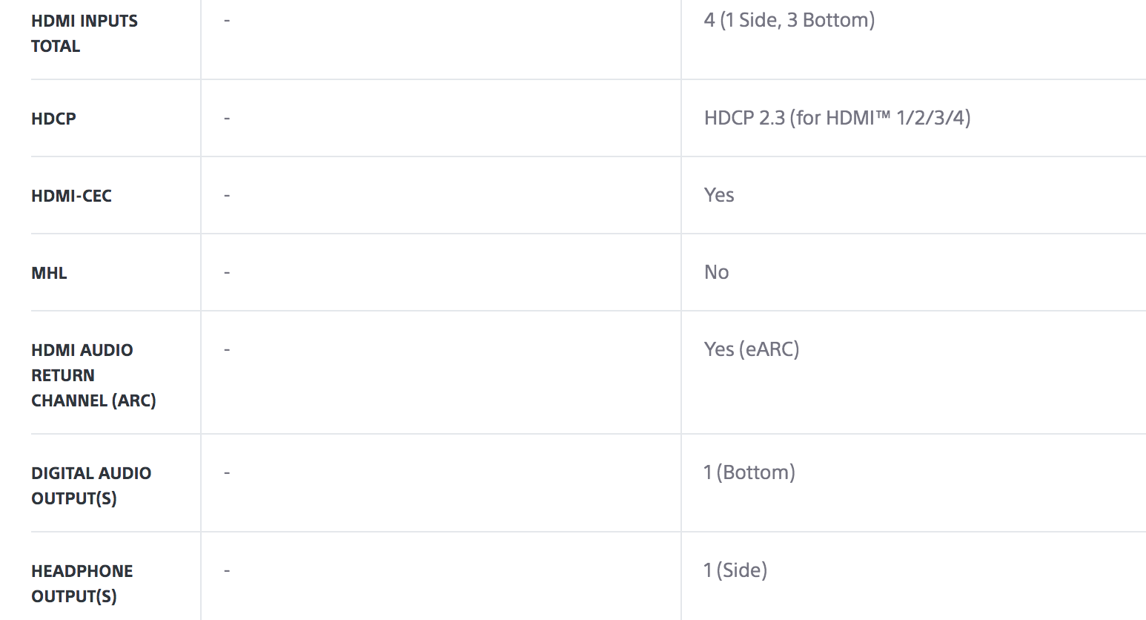Viewport: 1146px width, 620px height.
Task: Click the dash in the MHL row
Action: (x=227, y=272)
